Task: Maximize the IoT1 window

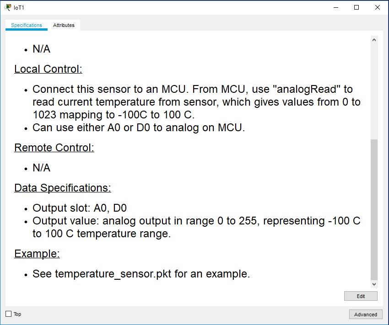Action: point(356,7)
